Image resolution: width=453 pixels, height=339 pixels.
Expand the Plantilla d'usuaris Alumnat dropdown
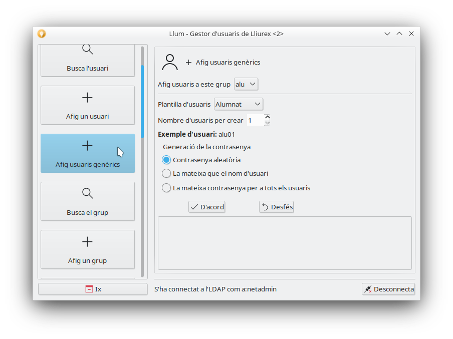click(x=239, y=104)
